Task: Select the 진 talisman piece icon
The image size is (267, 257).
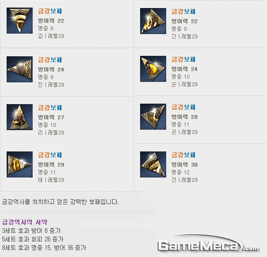Action: (x=19, y=69)
